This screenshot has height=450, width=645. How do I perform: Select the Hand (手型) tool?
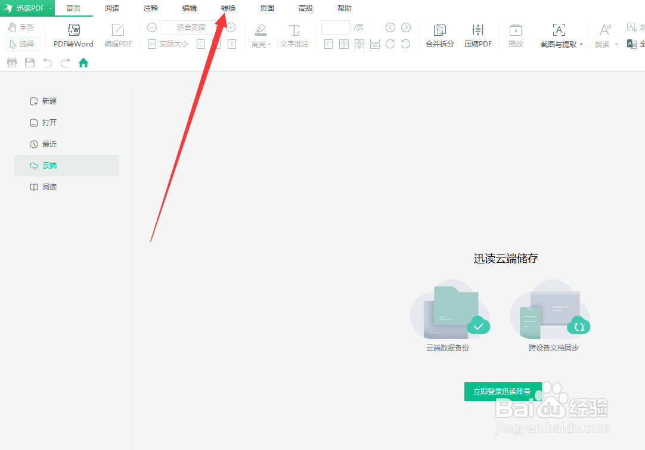point(21,27)
